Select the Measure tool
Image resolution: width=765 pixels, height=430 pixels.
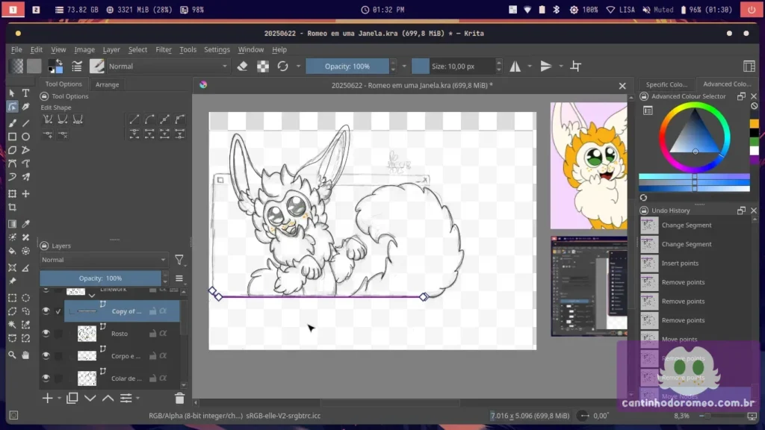(26, 268)
